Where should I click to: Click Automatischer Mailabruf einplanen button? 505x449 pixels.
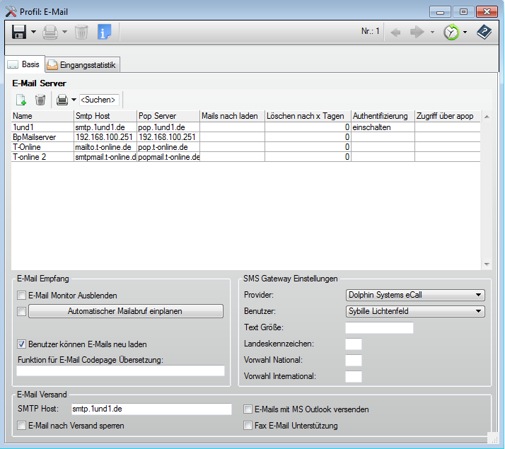coord(125,311)
